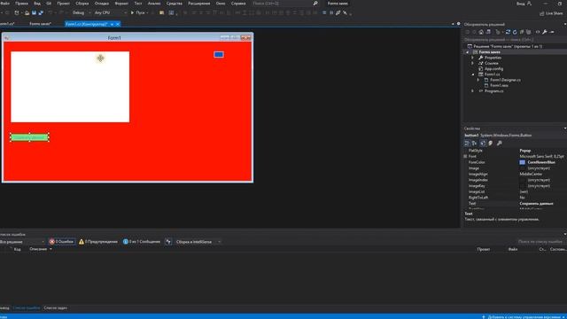Click the Events lightning icon in Properties panel
This screenshot has height=319, width=567.
click(x=491, y=144)
